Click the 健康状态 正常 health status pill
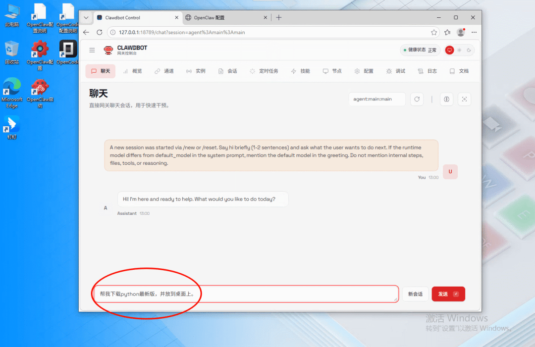535x347 pixels. pyautogui.click(x=420, y=50)
